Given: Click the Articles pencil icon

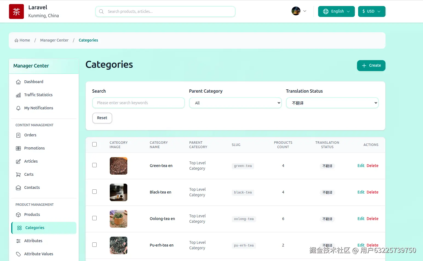Looking at the screenshot, I should 18,162.
